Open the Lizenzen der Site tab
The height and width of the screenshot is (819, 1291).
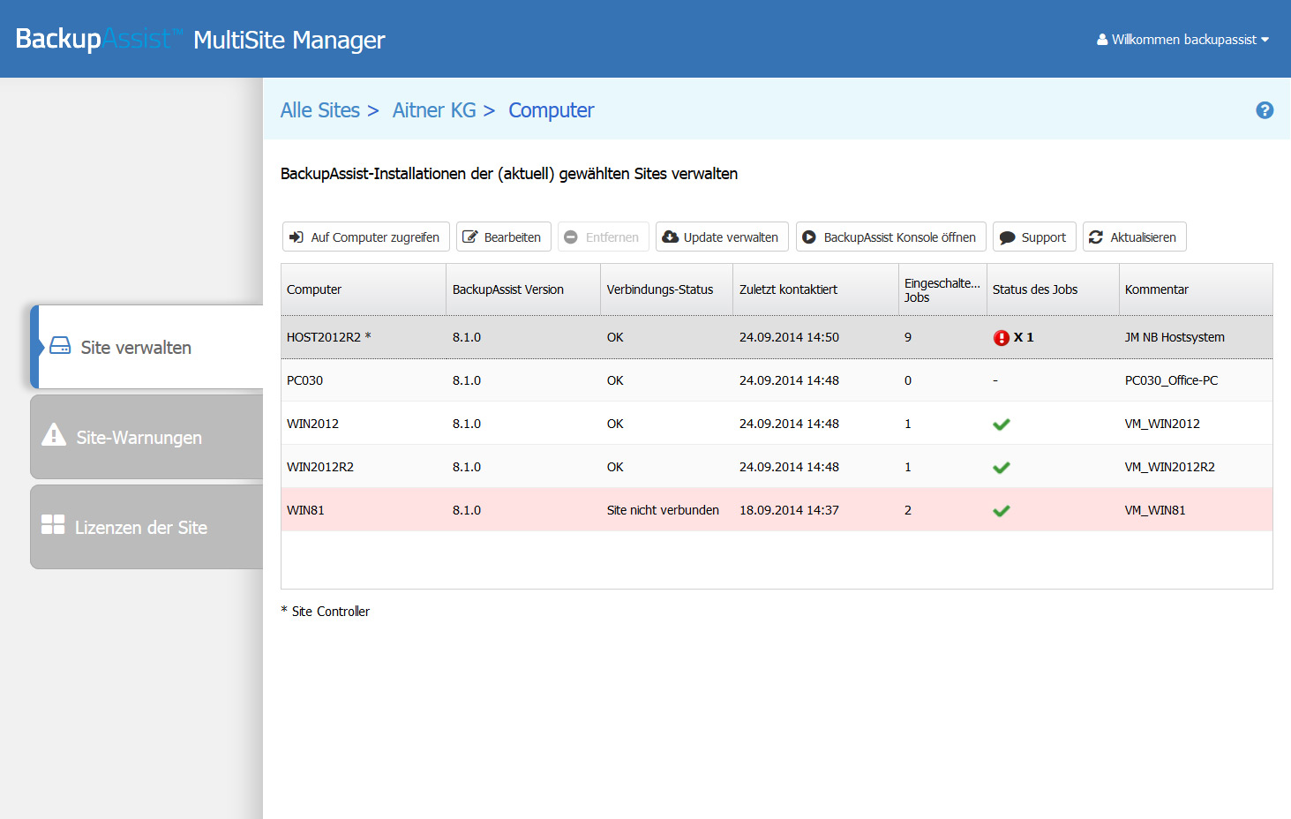click(146, 527)
